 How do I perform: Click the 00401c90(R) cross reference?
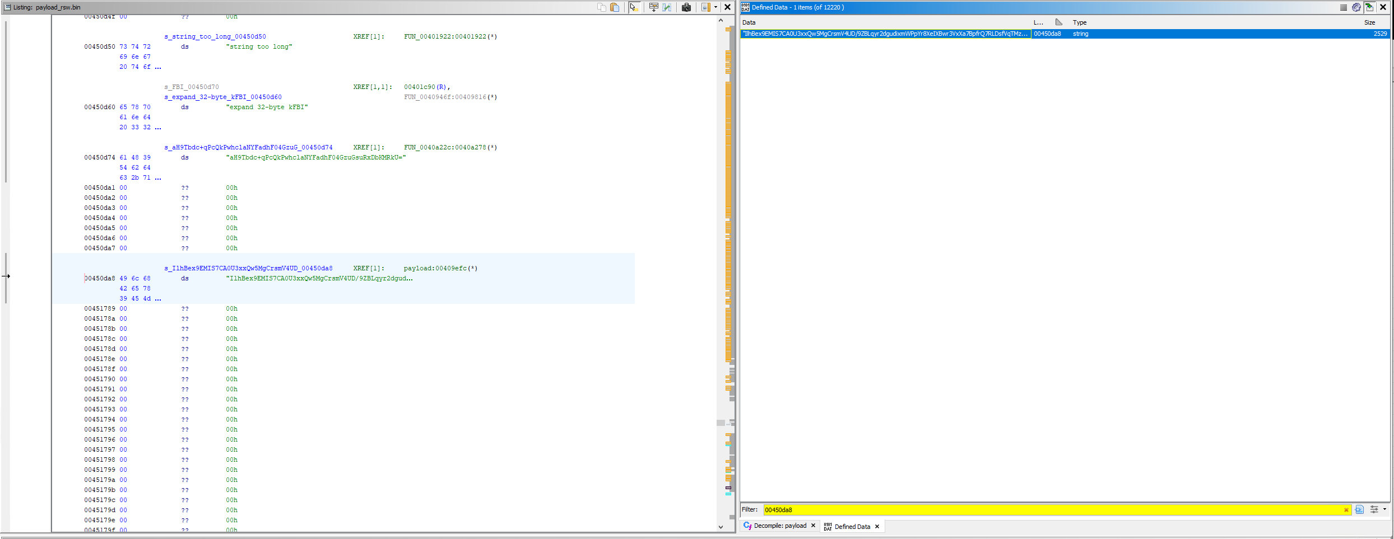click(x=427, y=87)
